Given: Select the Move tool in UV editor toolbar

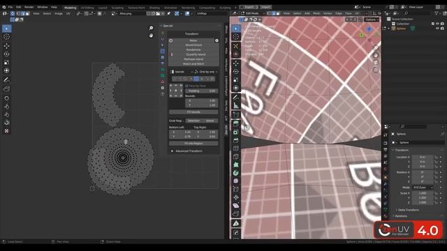Looking at the screenshot, I should pos(6,46).
